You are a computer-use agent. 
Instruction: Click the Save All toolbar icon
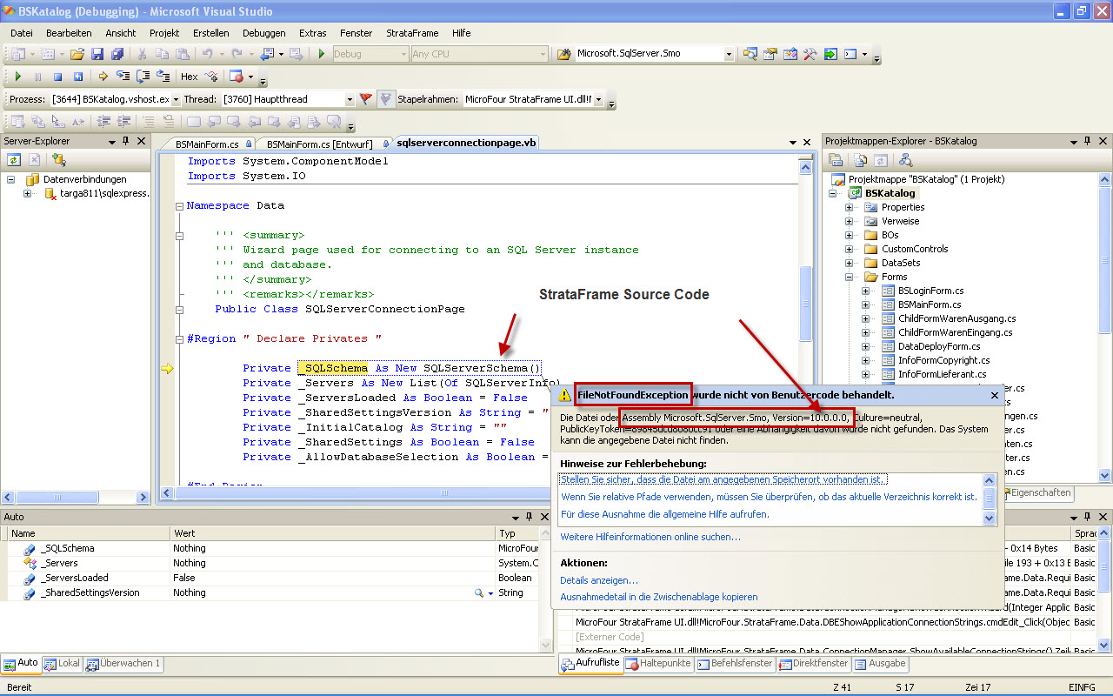(116, 54)
